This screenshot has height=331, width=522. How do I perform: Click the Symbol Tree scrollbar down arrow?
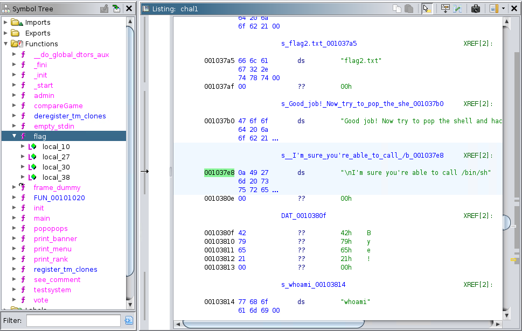pos(130,305)
